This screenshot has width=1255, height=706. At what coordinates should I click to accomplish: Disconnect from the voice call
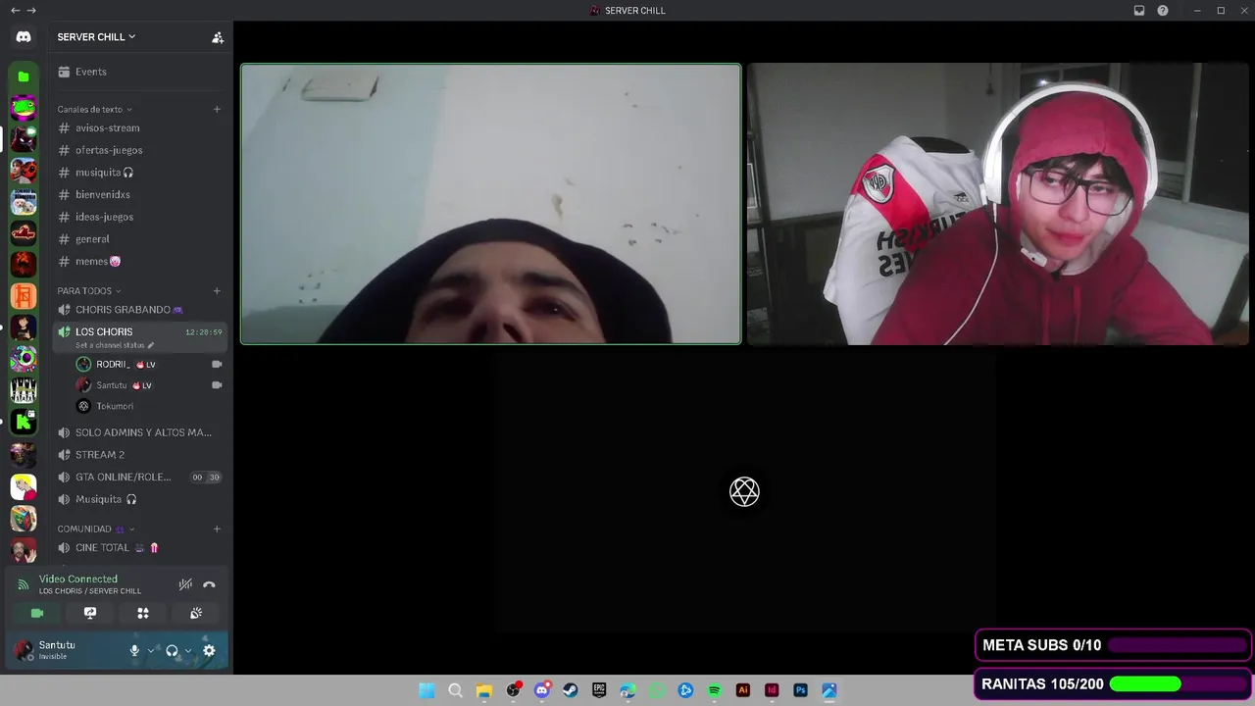pos(209,584)
